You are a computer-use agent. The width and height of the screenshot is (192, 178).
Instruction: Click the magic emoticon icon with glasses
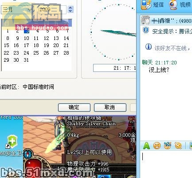click(x=168, y=146)
